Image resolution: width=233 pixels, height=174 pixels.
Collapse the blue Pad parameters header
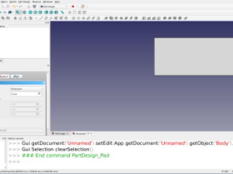(x=44, y=83)
